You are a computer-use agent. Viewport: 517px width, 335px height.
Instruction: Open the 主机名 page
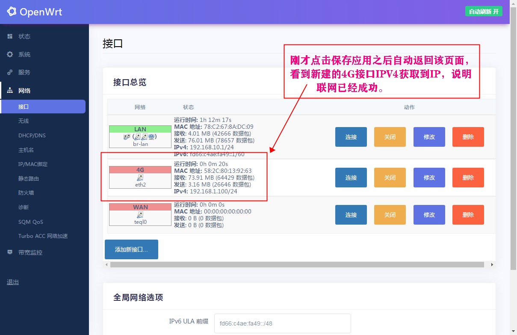tap(26, 150)
